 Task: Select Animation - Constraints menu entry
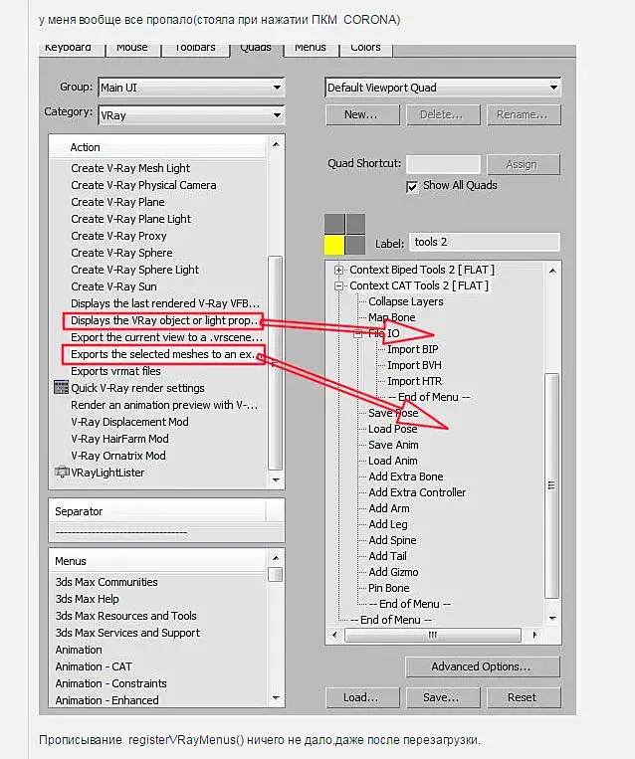point(110,684)
